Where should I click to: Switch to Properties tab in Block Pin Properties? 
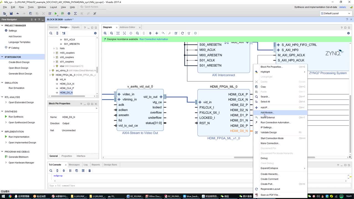click(67, 156)
